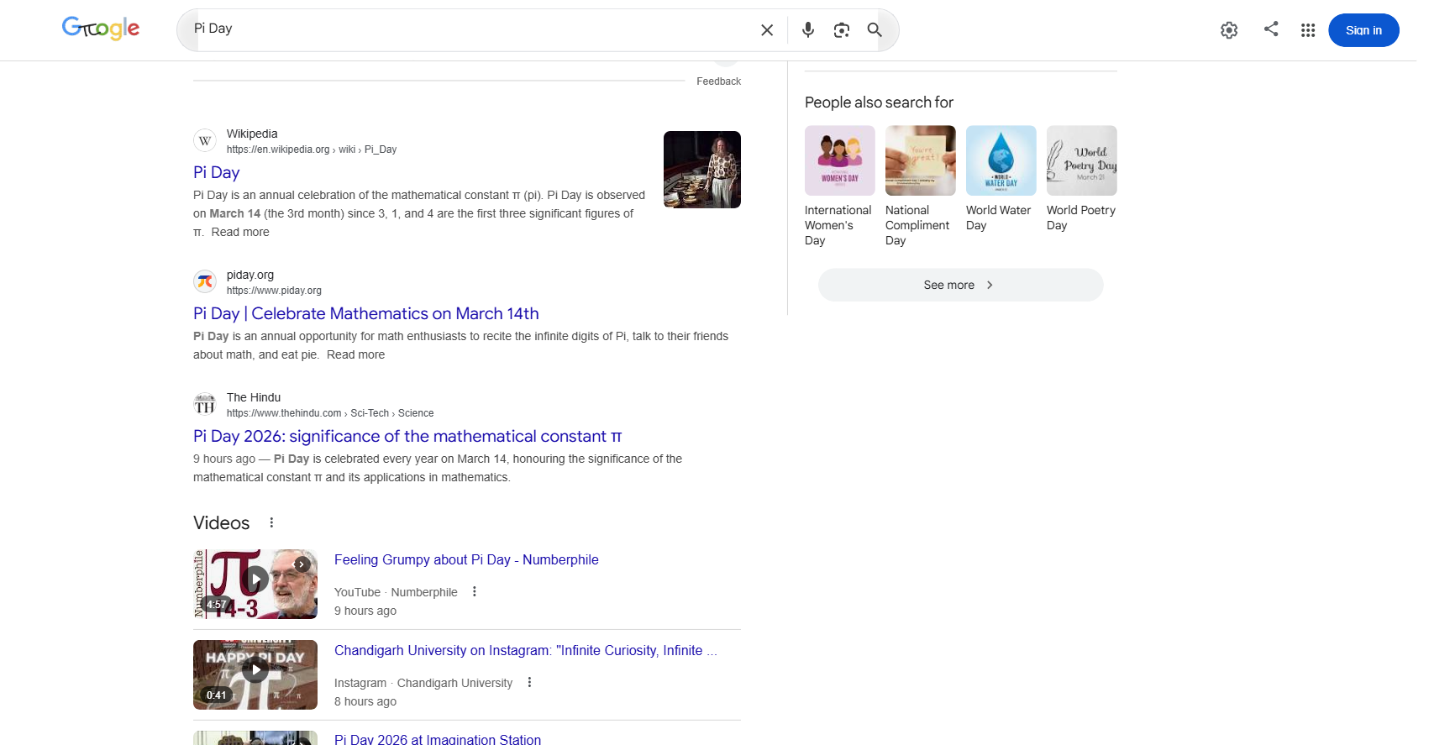Expand See more related searches
The height and width of the screenshot is (745, 1434).
(x=960, y=285)
